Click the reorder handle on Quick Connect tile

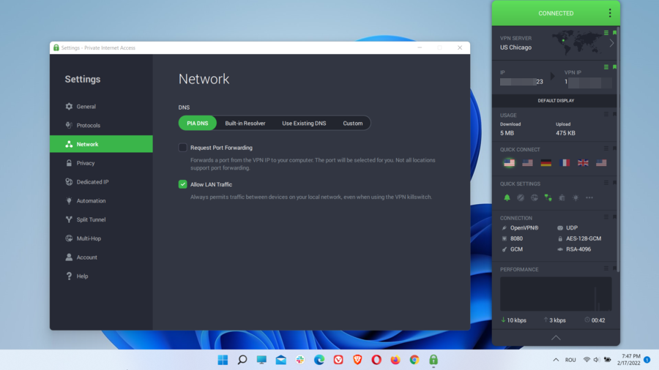coord(606,148)
